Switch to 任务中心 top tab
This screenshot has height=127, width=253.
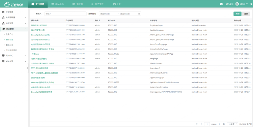coord(97,4)
